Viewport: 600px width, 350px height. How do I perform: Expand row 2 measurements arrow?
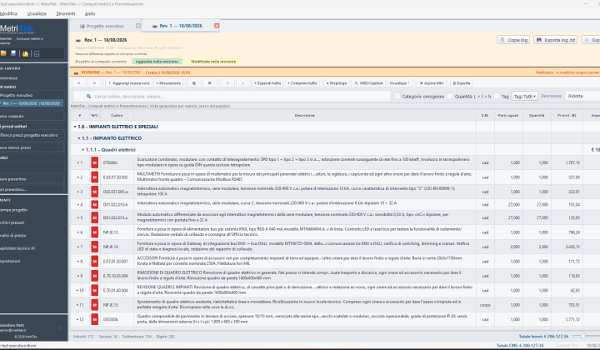[77, 177]
